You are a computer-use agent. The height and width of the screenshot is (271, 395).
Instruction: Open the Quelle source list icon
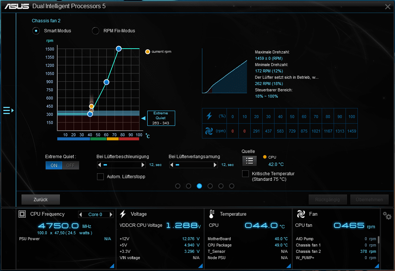[250, 161]
